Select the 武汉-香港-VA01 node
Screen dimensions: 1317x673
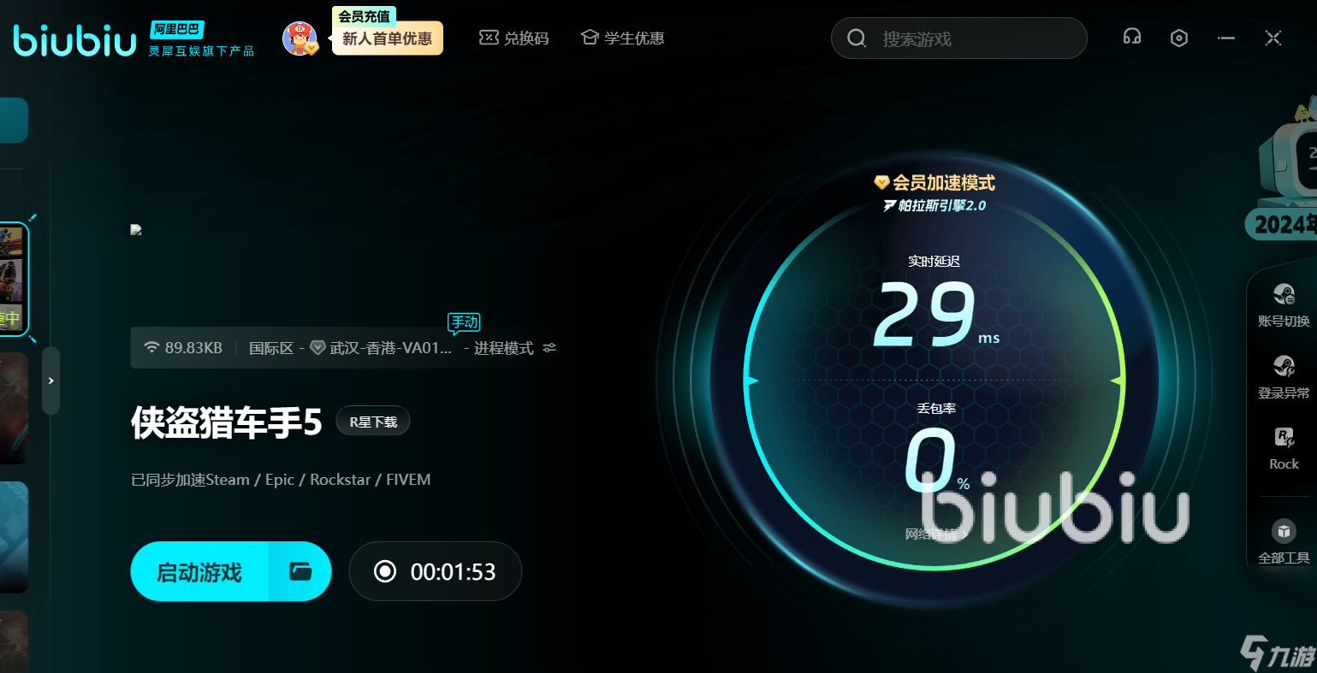point(381,348)
